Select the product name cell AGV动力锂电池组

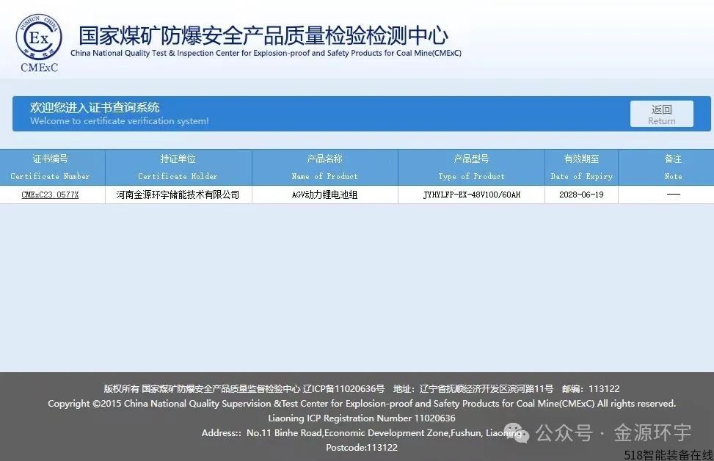325,195
